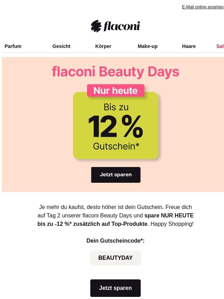Open the Parfum category
Viewport: 224px width, 299px height.
tap(13, 46)
